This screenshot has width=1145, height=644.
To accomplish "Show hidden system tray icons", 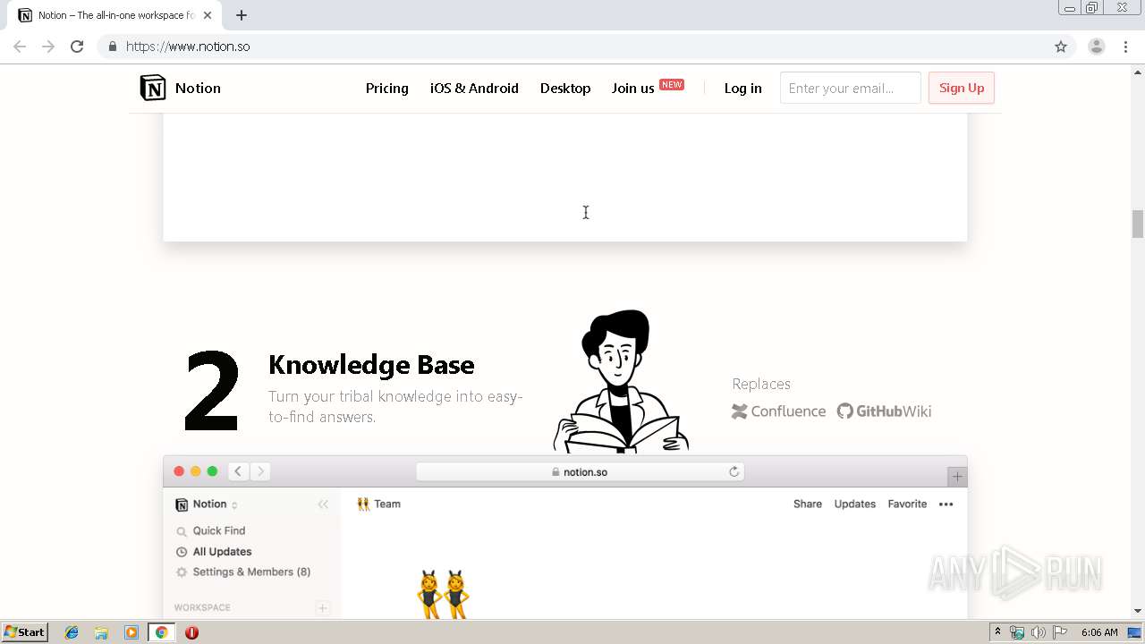I will click(997, 632).
